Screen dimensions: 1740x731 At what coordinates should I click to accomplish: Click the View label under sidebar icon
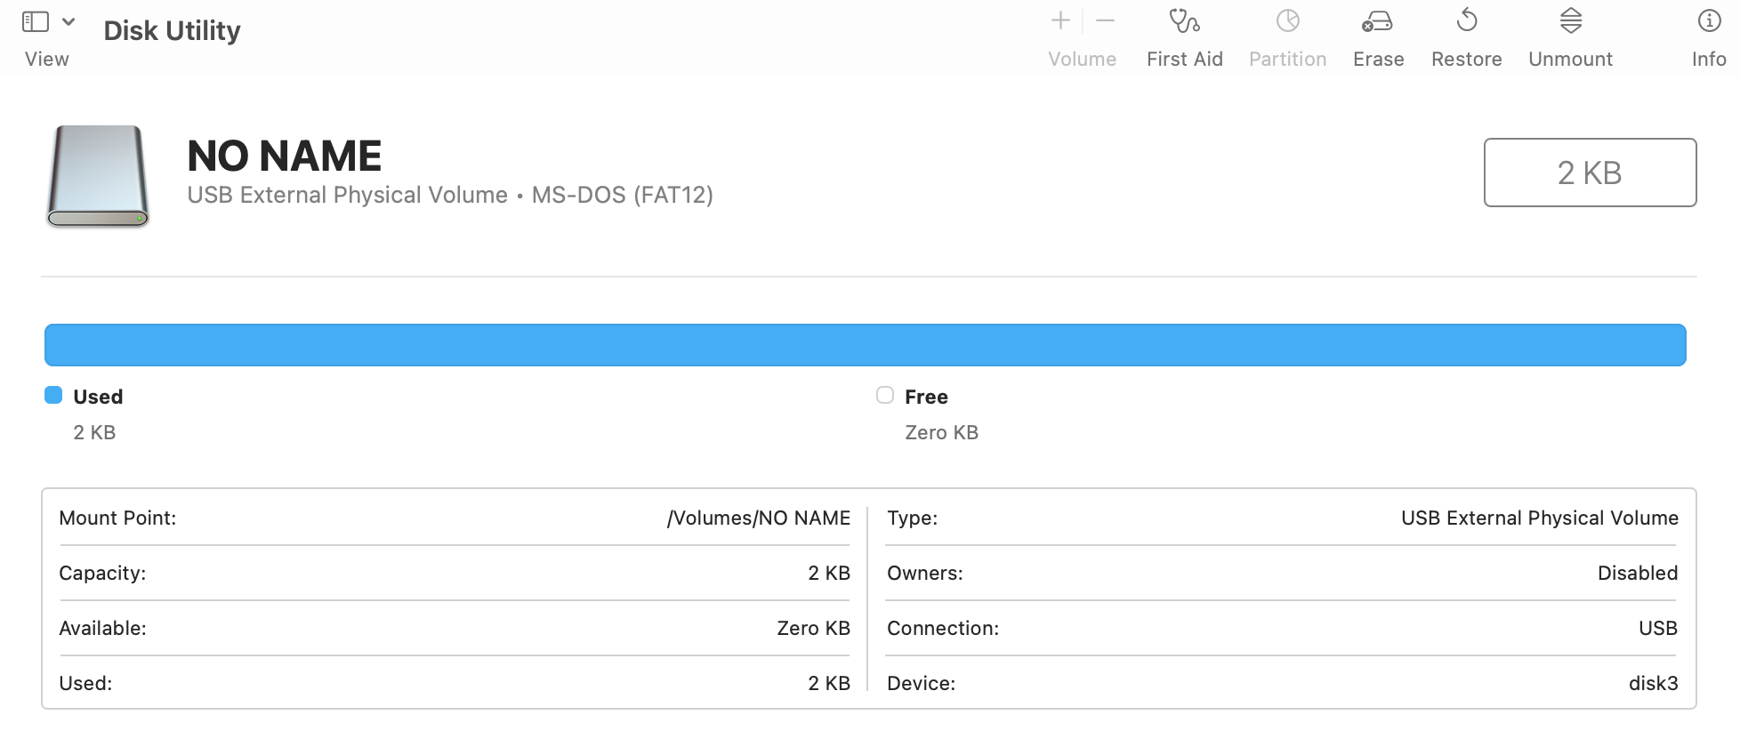(x=47, y=59)
